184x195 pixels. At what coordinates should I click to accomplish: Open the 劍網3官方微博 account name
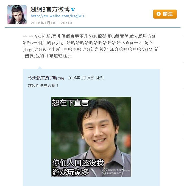coord(50,10)
